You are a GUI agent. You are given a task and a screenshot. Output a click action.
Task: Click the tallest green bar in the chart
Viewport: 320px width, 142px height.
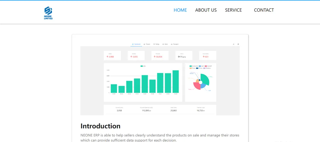pos(175,81)
